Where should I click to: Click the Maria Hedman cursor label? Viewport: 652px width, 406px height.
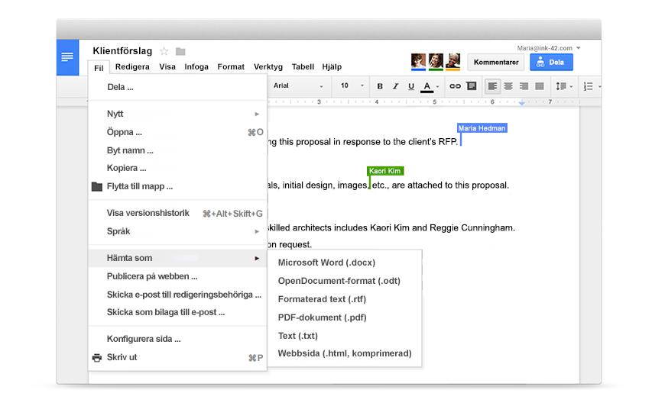[482, 128]
